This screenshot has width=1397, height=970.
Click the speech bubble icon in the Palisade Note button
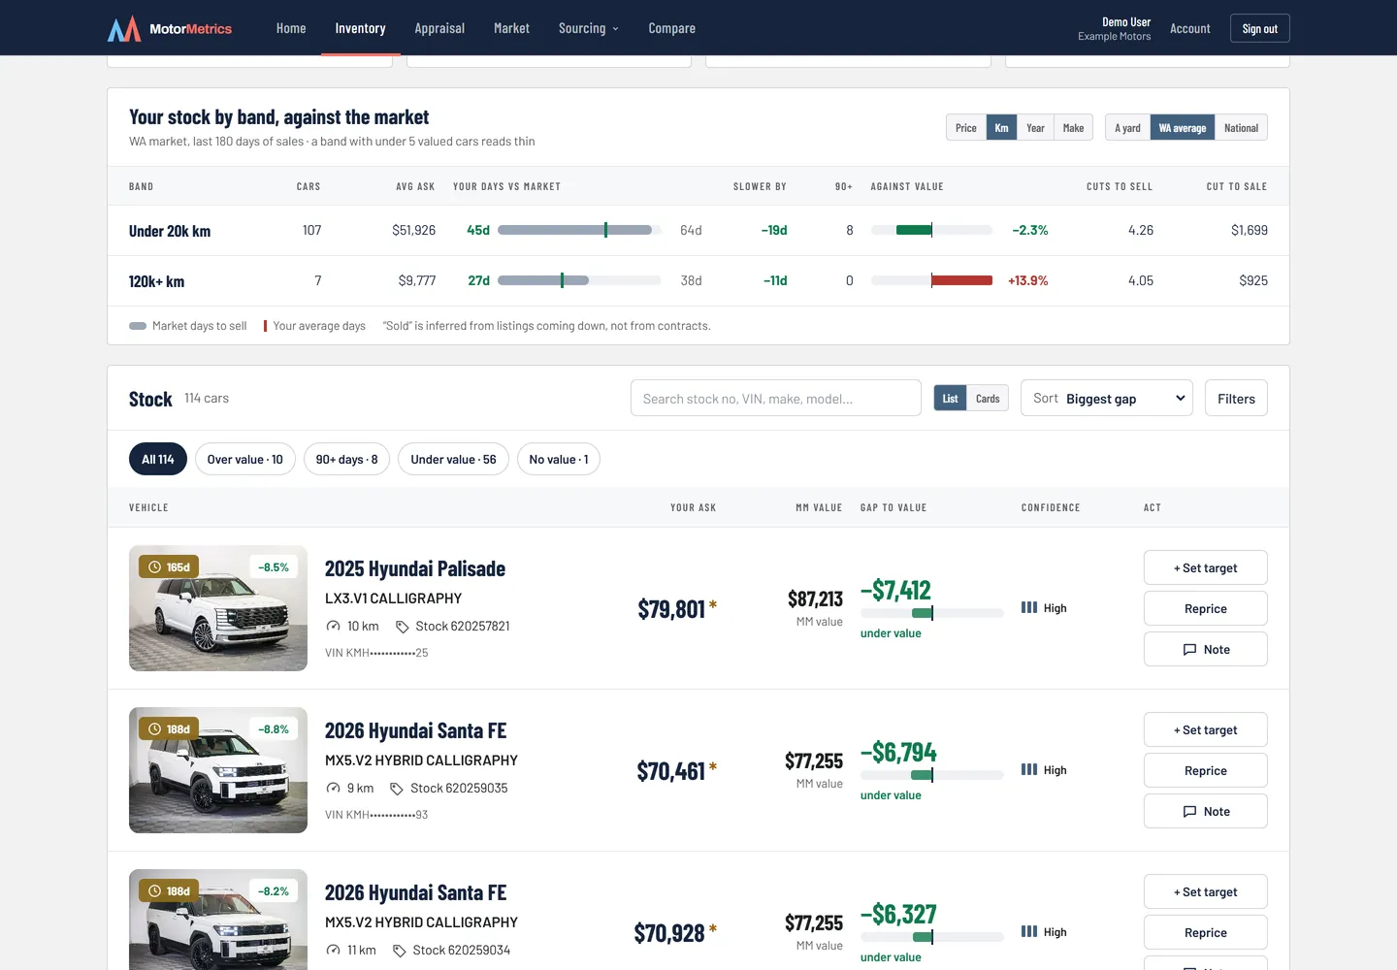(1189, 650)
